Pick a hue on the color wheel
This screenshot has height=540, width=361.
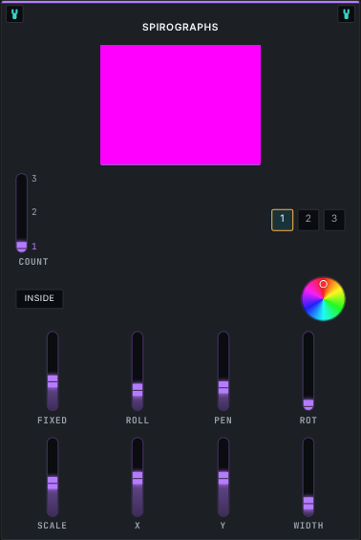323,299
